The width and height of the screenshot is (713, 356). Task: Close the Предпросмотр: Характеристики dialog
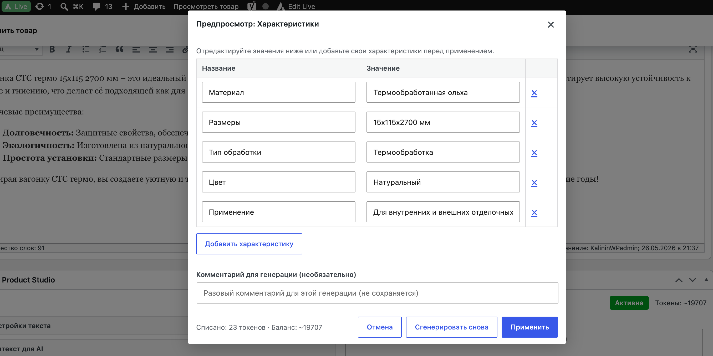tap(551, 25)
